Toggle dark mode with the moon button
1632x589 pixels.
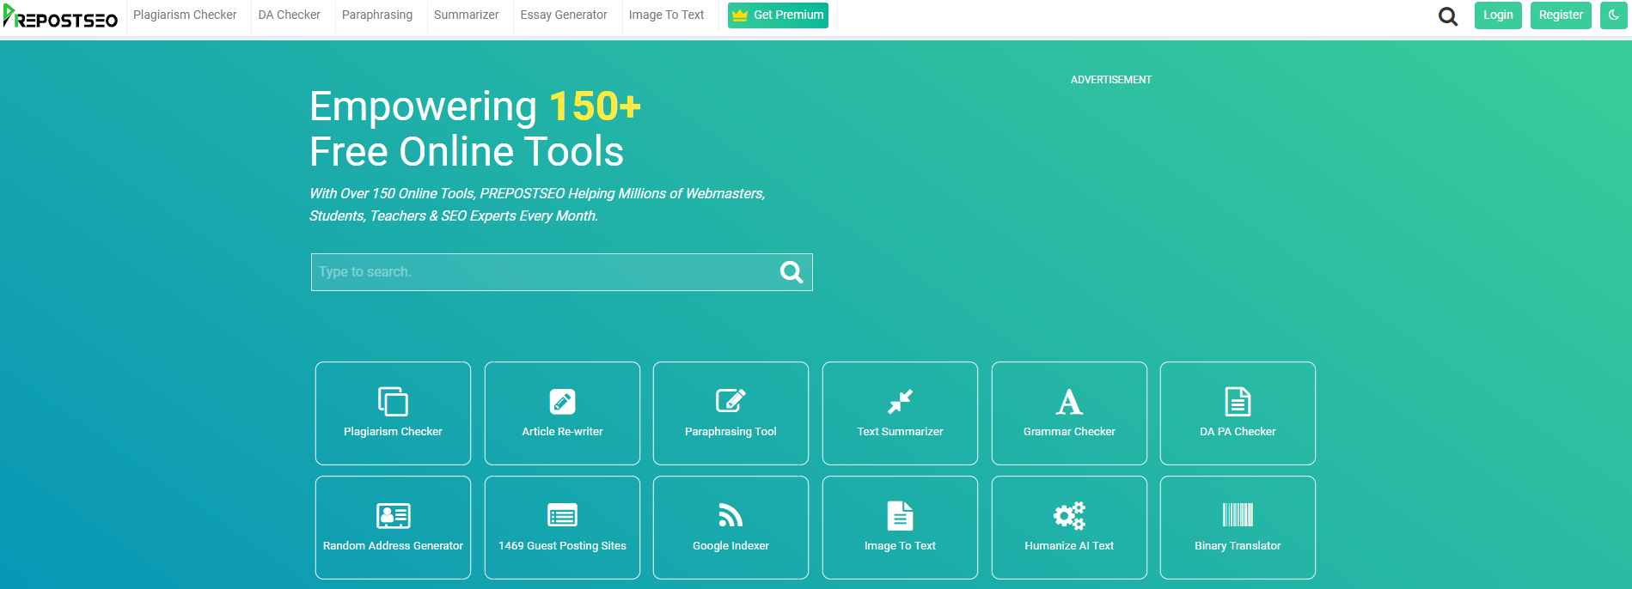pos(1613,15)
